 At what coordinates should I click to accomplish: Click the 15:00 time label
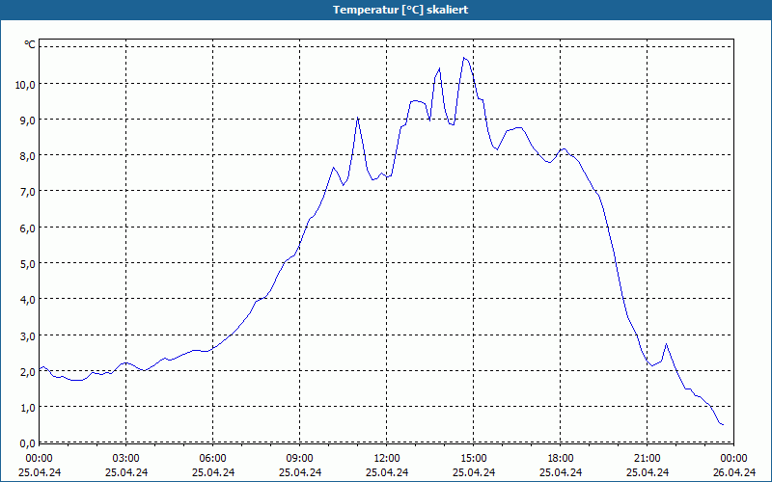tap(474, 459)
